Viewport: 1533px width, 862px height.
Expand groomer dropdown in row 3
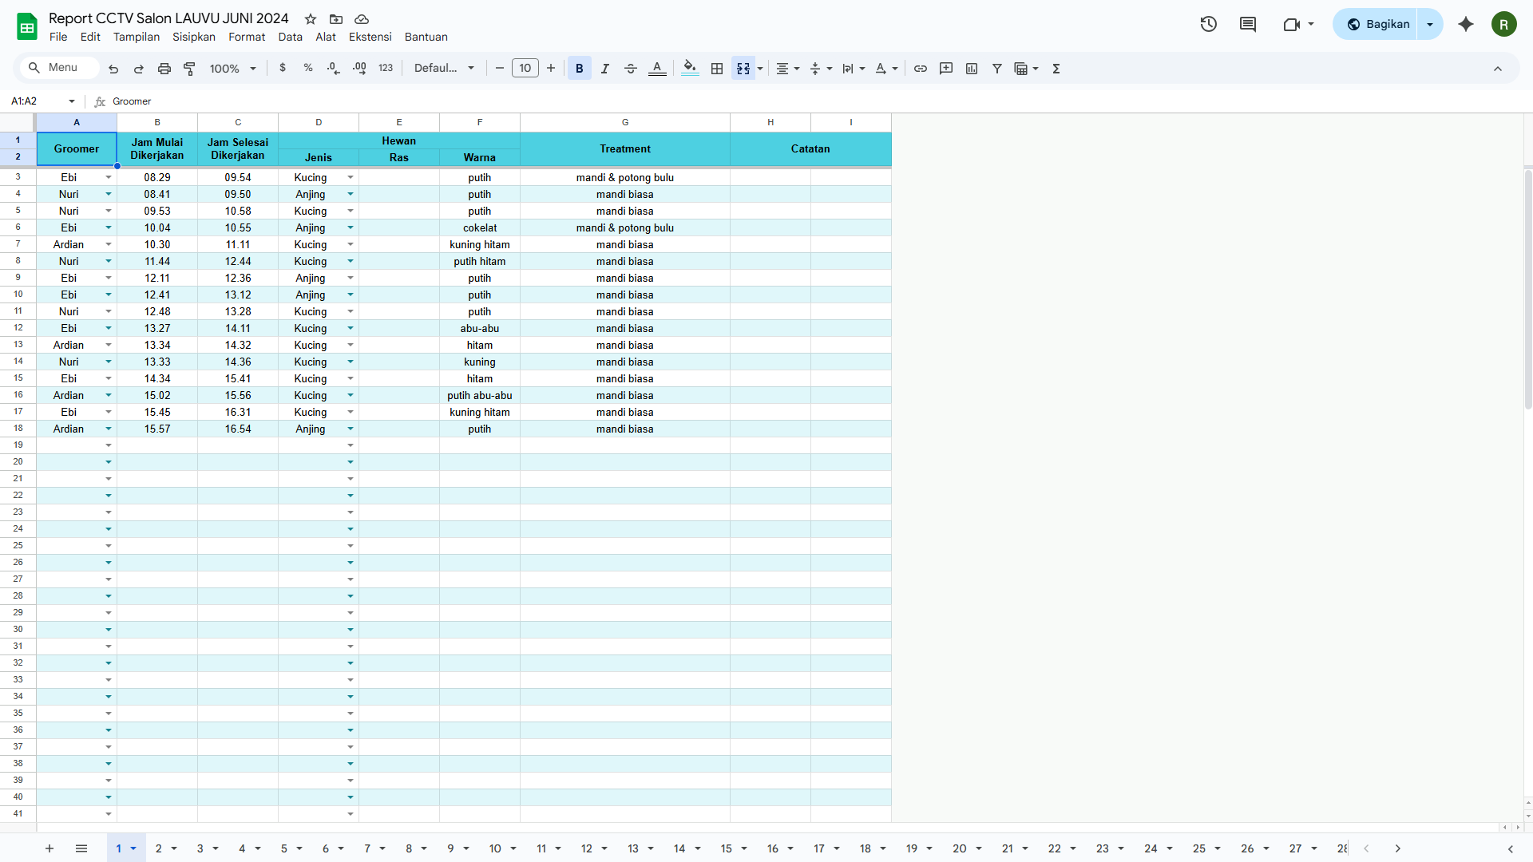pyautogui.click(x=109, y=177)
